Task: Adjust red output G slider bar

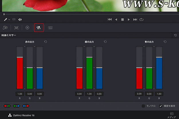Action: click(30, 68)
